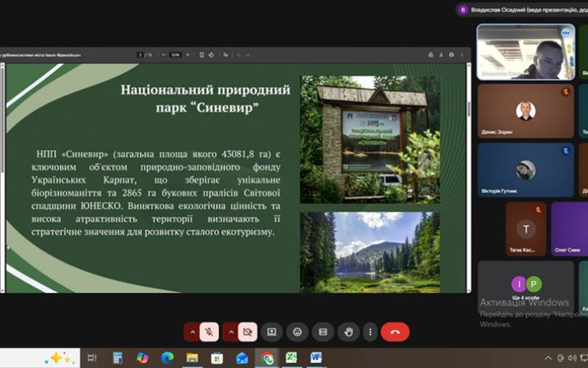This screenshot has height=368, width=588.
Task: Click the presenter name banner at top
Action: pyautogui.click(x=522, y=10)
